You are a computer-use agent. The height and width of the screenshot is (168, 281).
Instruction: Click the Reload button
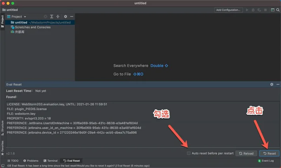click(246, 153)
